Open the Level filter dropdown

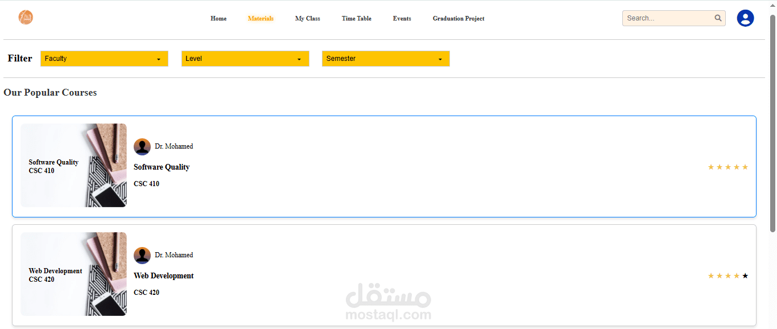245,59
